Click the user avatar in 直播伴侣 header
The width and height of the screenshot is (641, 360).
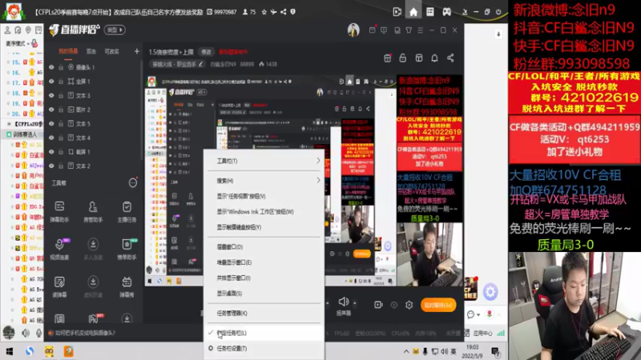(x=353, y=30)
